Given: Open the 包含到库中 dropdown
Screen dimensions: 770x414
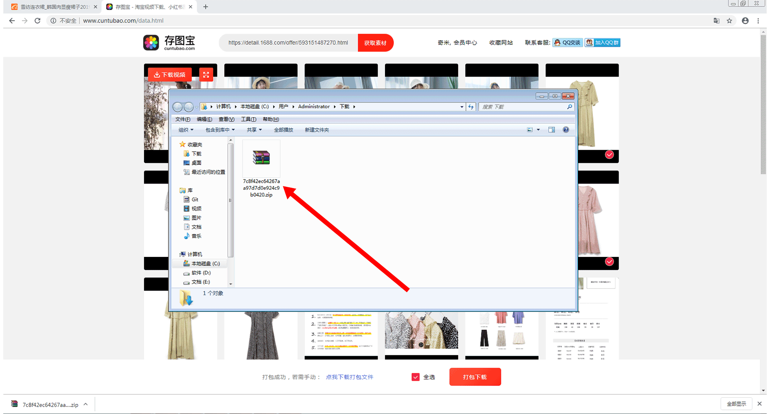Looking at the screenshot, I should point(220,130).
